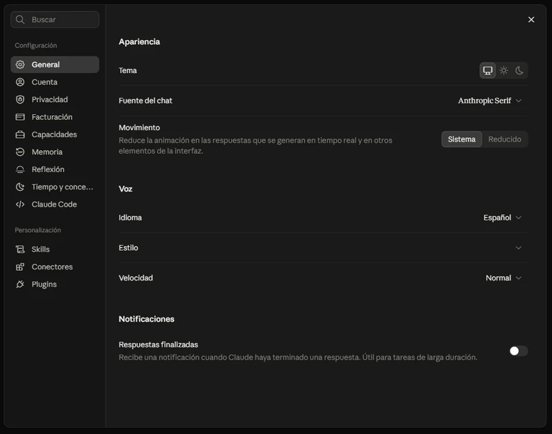Click the Memoria icon
The height and width of the screenshot is (434, 552).
tap(20, 152)
